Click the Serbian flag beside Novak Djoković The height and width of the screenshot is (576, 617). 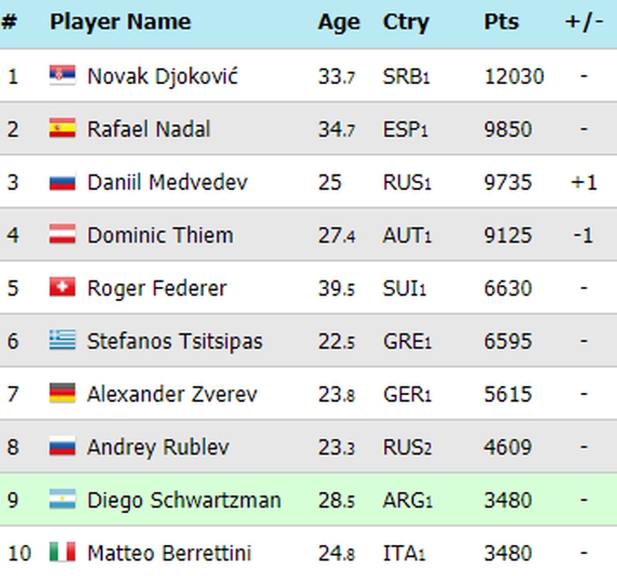click(62, 76)
